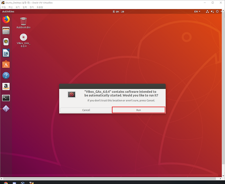The width and height of the screenshot is (225, 184).
Task: Close the VirtualBox window
Action: 221,2
